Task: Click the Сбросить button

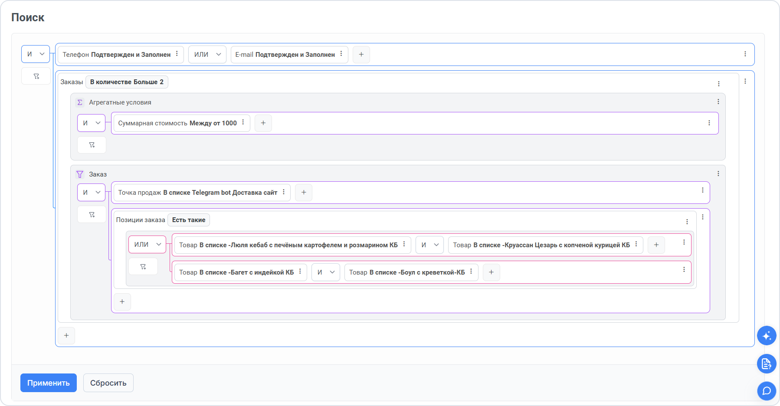Action: coord(108,383)
